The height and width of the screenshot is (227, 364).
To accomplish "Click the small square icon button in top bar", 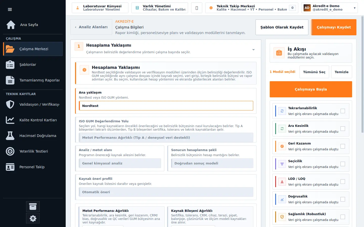I will tap(197, 8).
